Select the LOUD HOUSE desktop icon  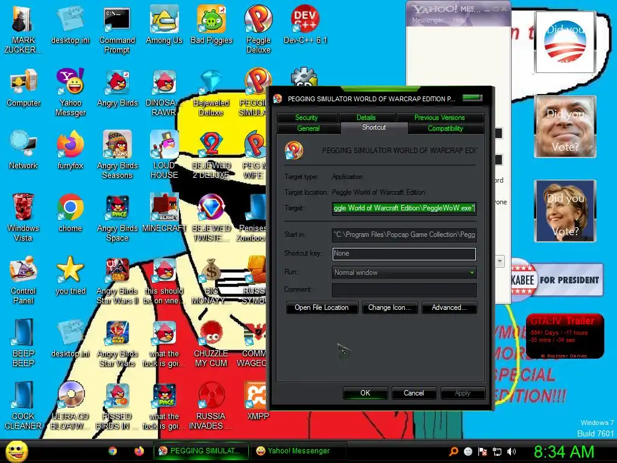click(164, 155)
